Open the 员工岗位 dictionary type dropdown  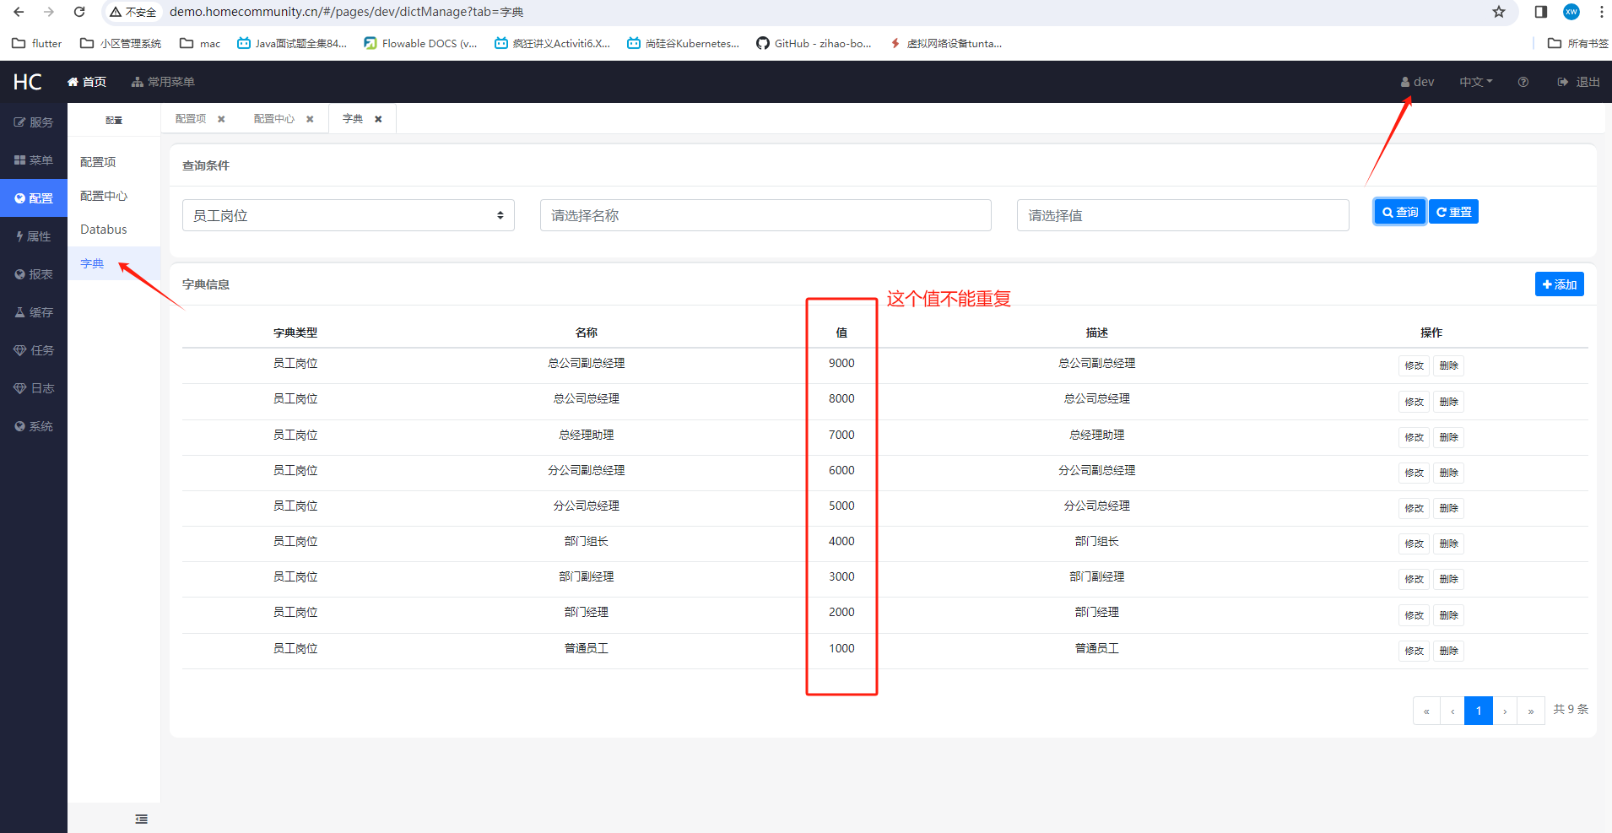point(349,215)
